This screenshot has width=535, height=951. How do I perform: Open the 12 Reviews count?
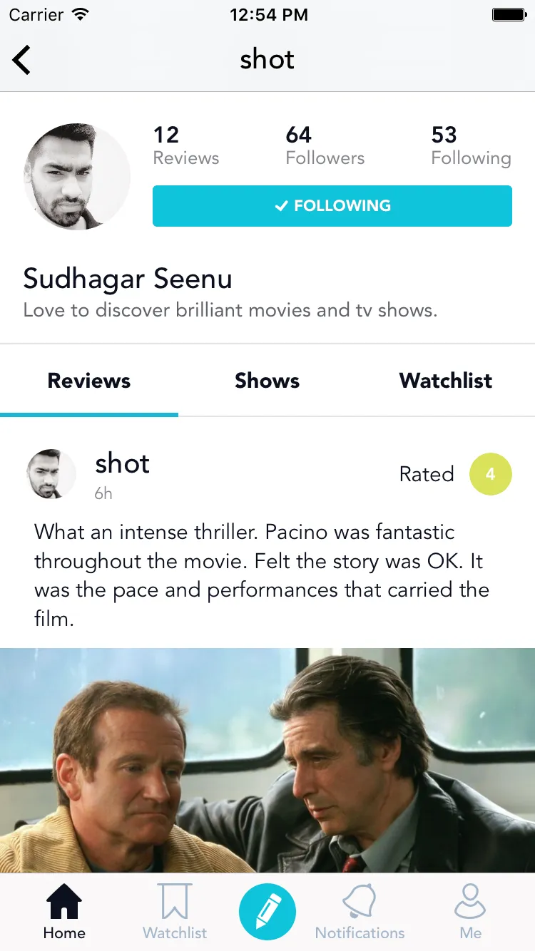[186, 146]
